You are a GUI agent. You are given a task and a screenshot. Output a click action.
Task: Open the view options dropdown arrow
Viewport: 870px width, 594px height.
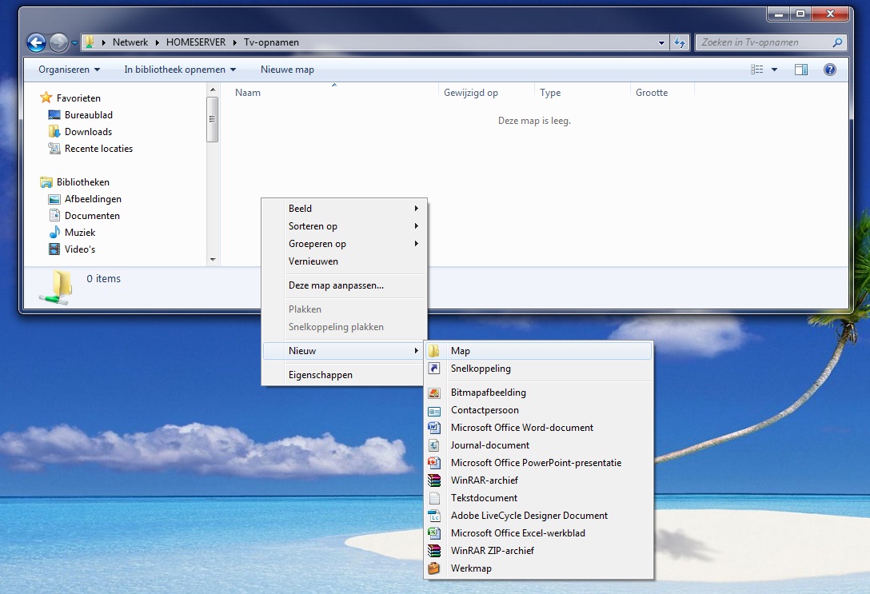(774, 70)
